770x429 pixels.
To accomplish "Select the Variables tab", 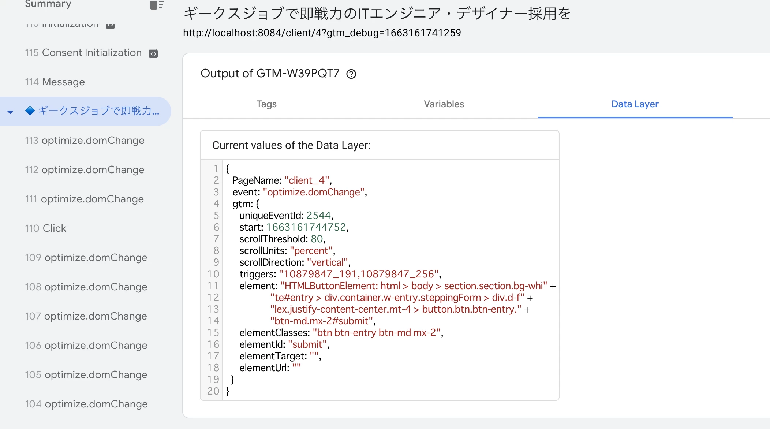I will point(444,104).
